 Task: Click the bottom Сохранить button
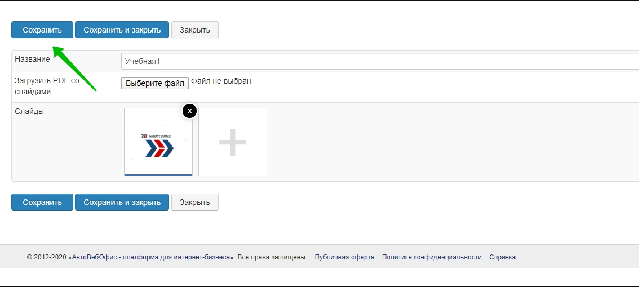click(42, 202)
